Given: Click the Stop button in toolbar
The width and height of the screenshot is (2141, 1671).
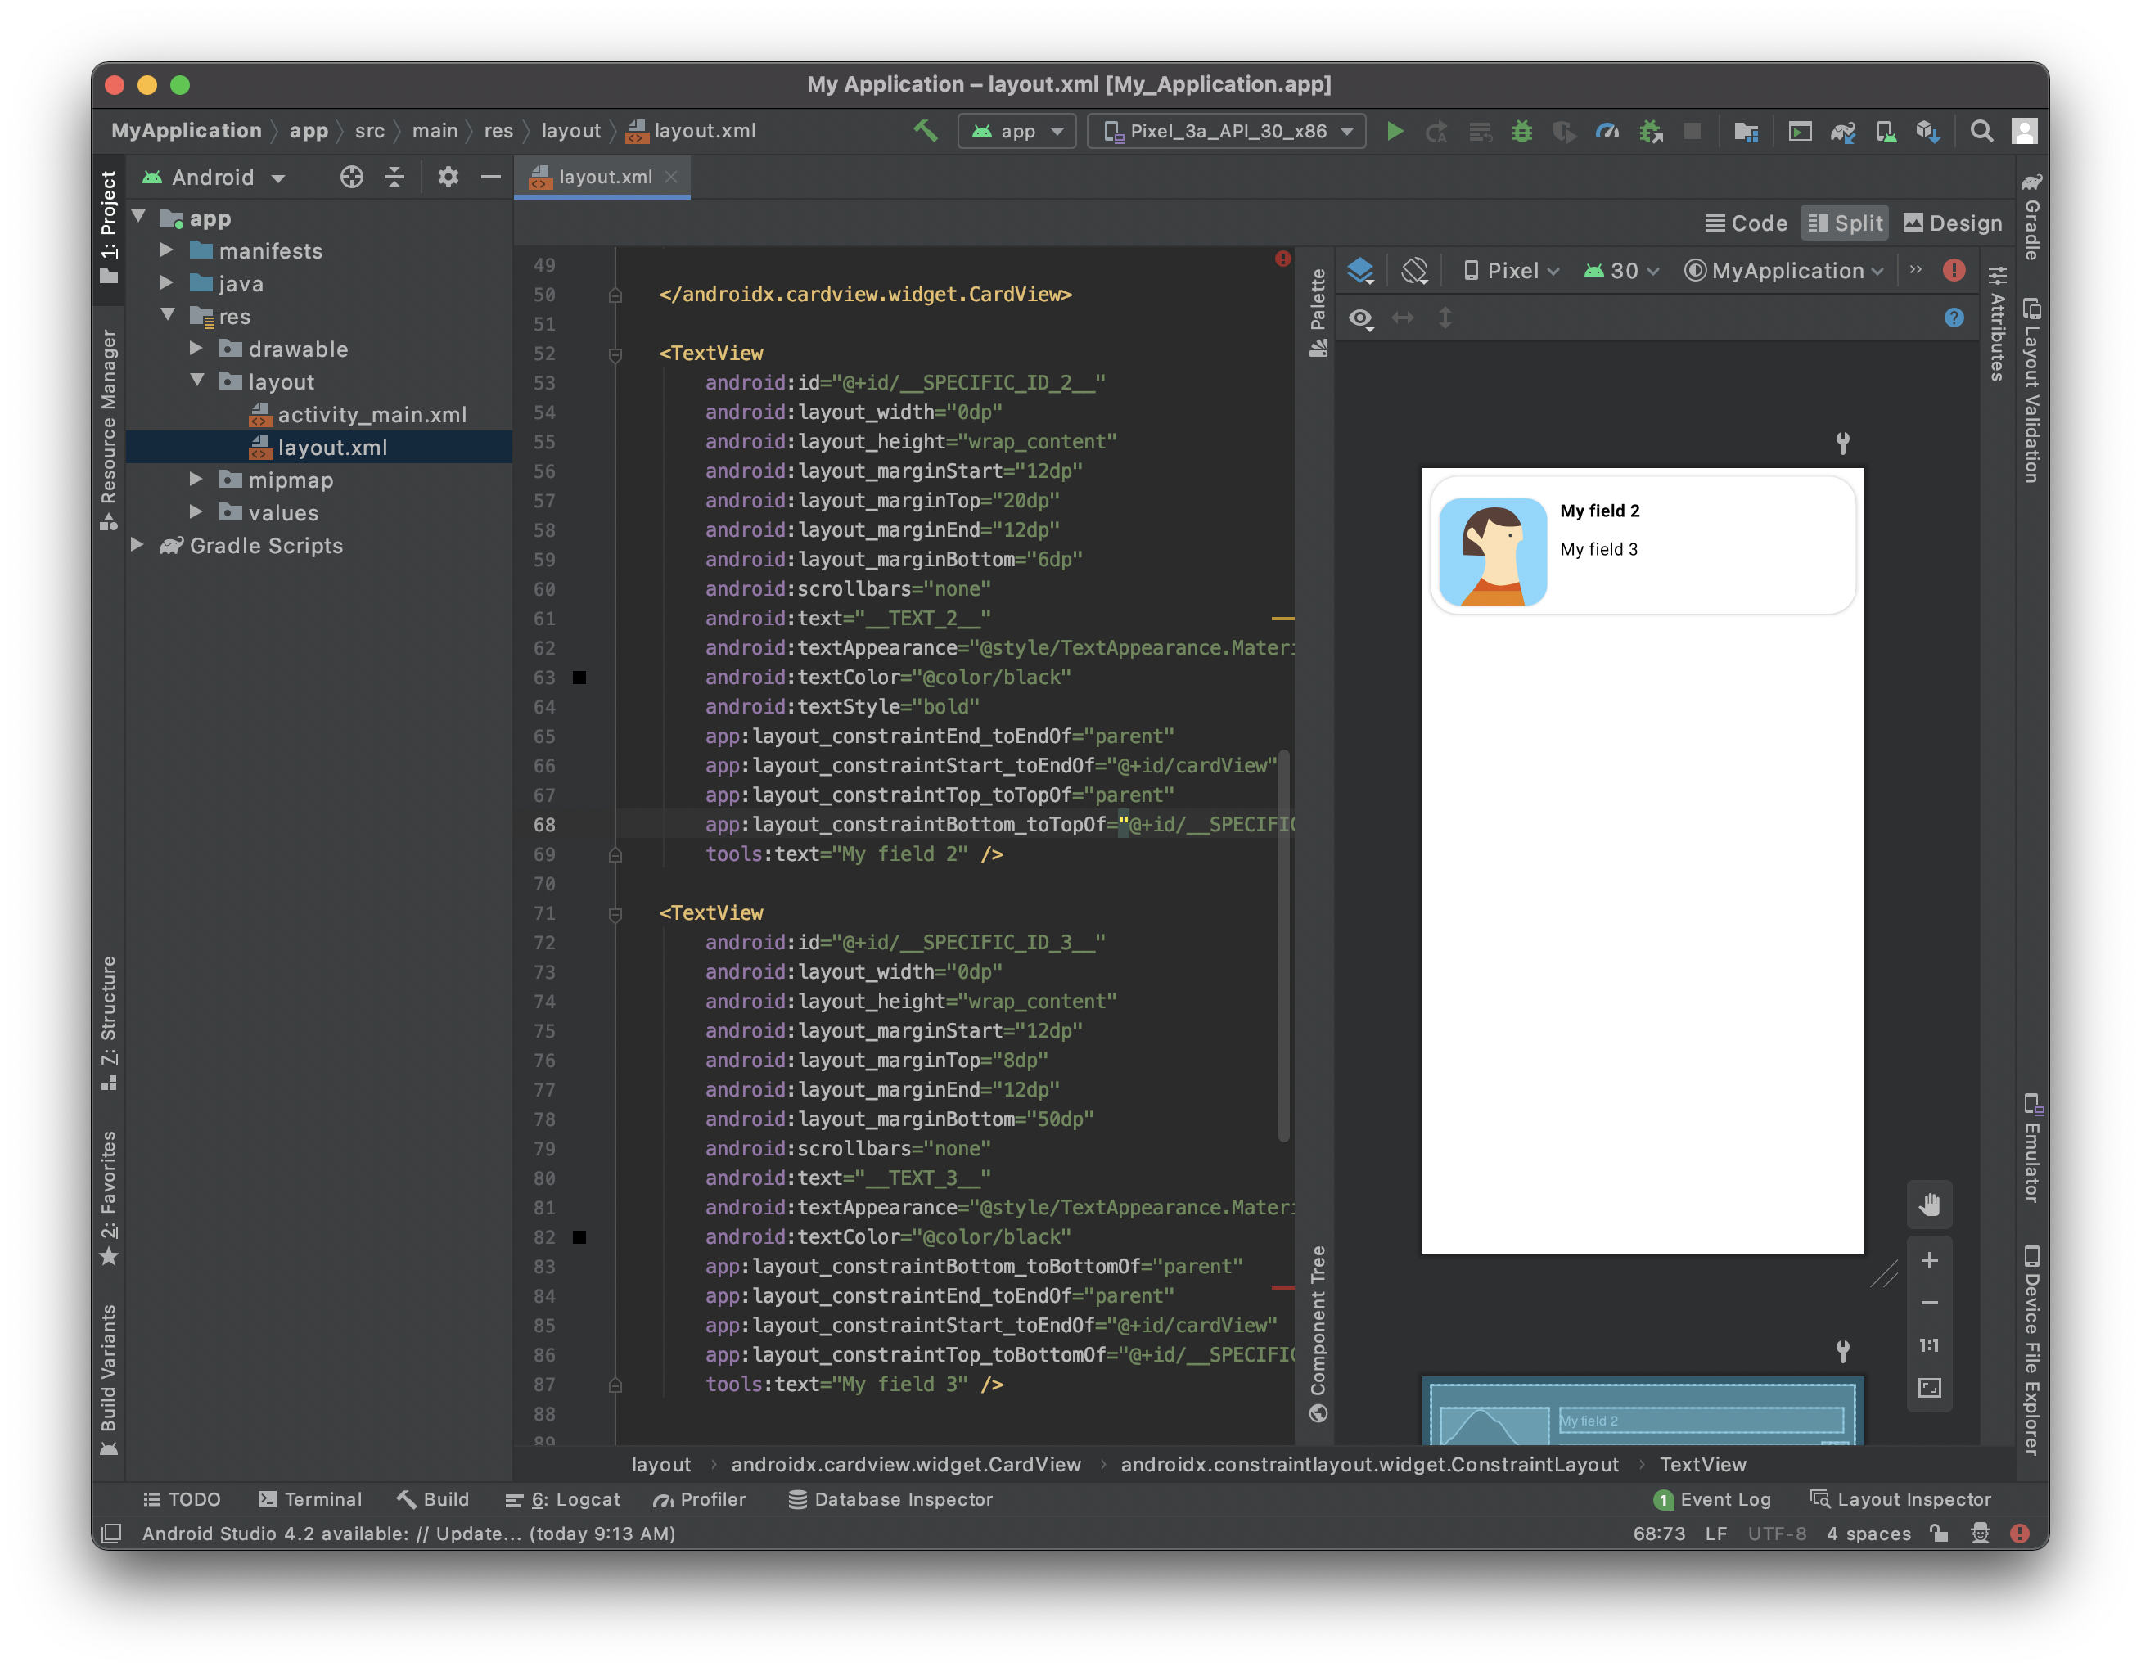Looking at the screenshot, I should pos(1692,131).
